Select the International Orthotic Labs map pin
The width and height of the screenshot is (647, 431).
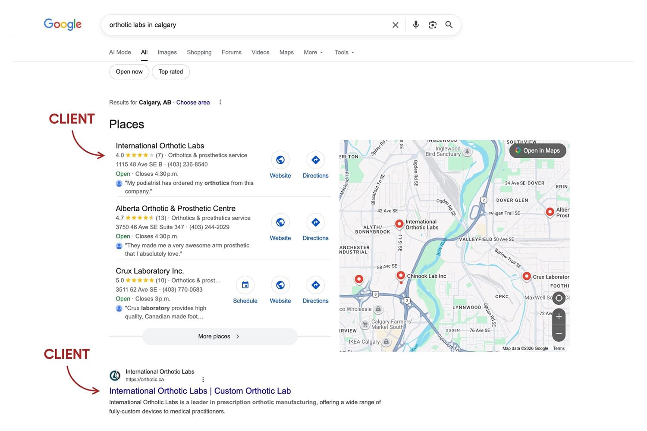point(399,224)
